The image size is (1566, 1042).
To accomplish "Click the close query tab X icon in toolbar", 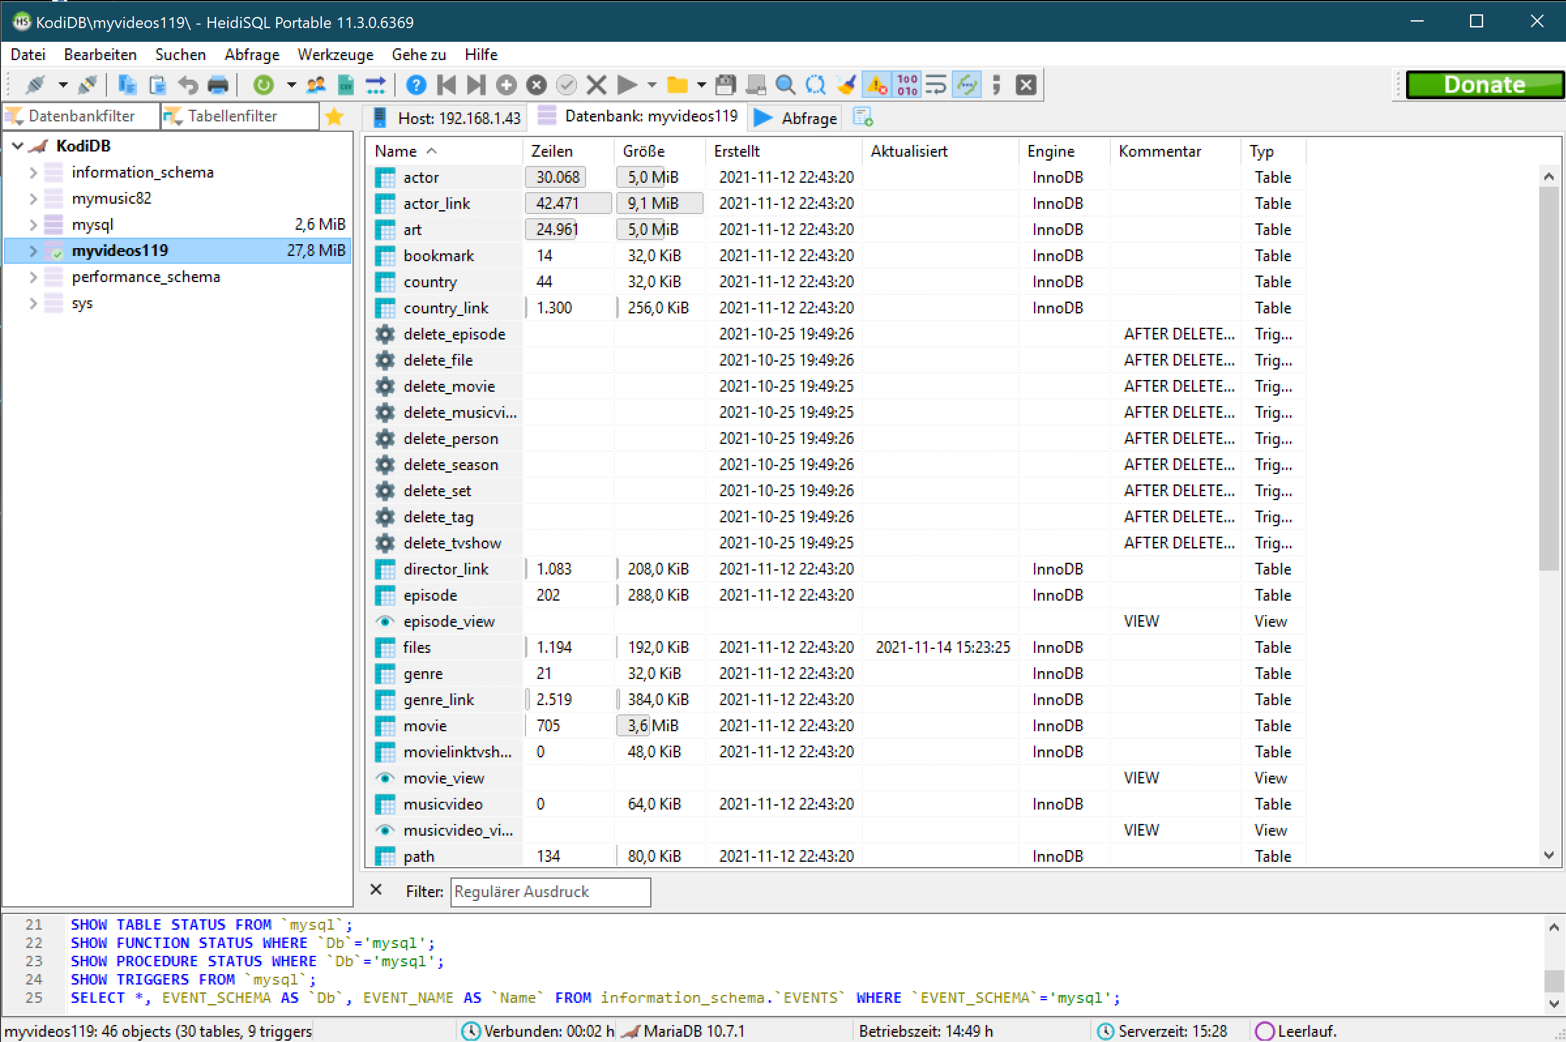I will [1026, 85].
